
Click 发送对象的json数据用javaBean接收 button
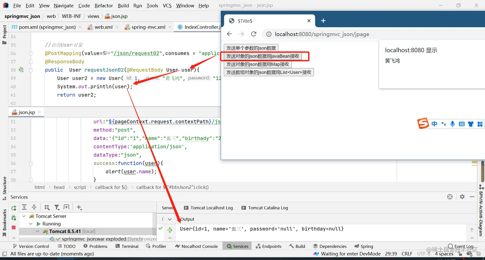[x=263, y=56]
